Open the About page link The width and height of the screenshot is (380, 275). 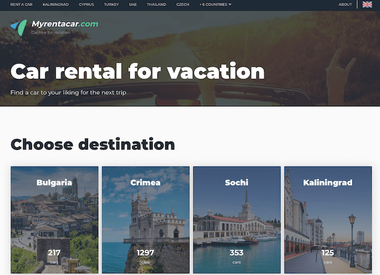point(345,4)
